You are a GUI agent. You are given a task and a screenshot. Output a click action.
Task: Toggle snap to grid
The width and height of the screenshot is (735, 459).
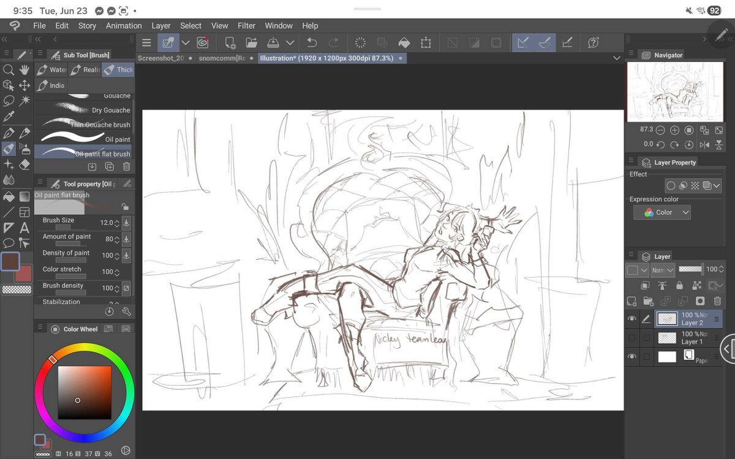pos(568,43)
